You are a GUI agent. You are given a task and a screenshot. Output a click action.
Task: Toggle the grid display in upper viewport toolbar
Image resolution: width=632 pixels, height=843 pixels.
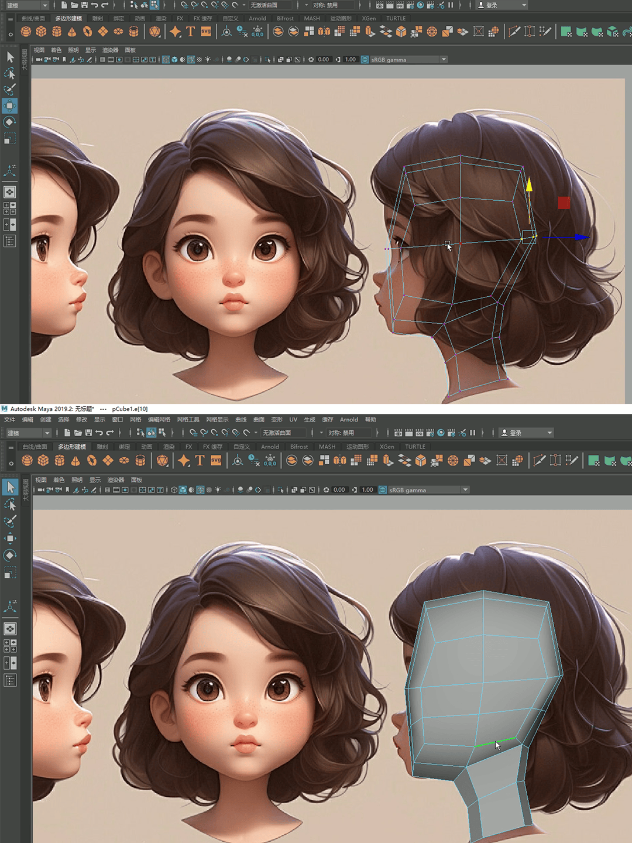pos(102,60)
